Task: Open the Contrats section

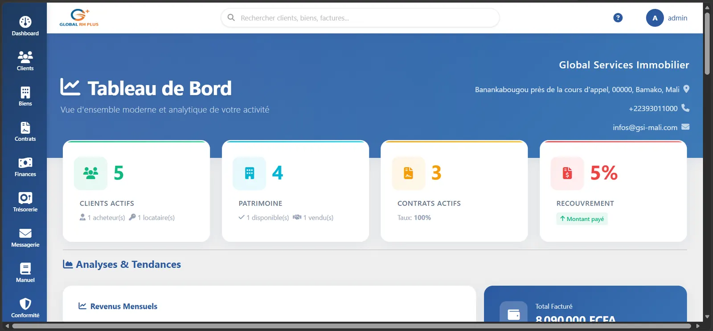Action: (25, 131)
